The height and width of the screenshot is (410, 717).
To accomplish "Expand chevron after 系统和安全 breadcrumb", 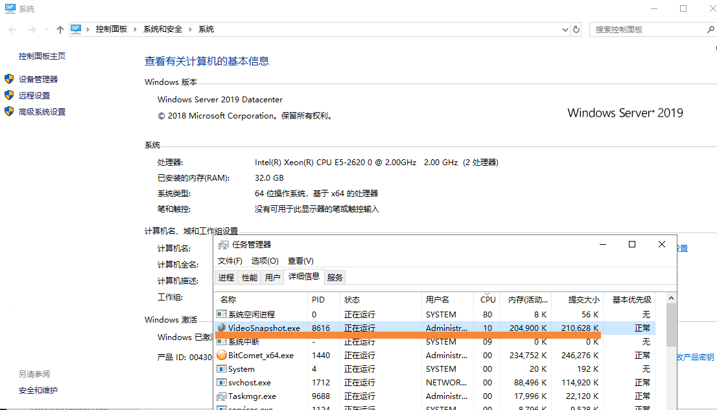I will pos(190,29).
